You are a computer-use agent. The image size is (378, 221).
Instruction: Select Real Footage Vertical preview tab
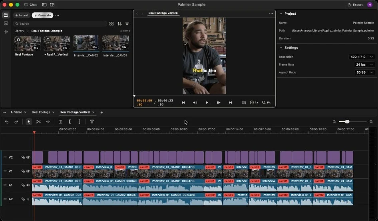(163, 13)
